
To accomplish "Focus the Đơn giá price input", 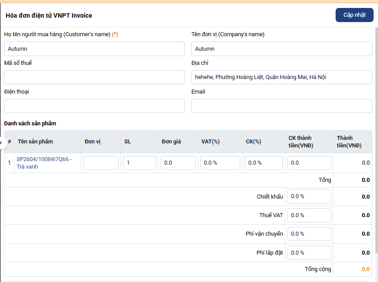I will click(178, 163).
